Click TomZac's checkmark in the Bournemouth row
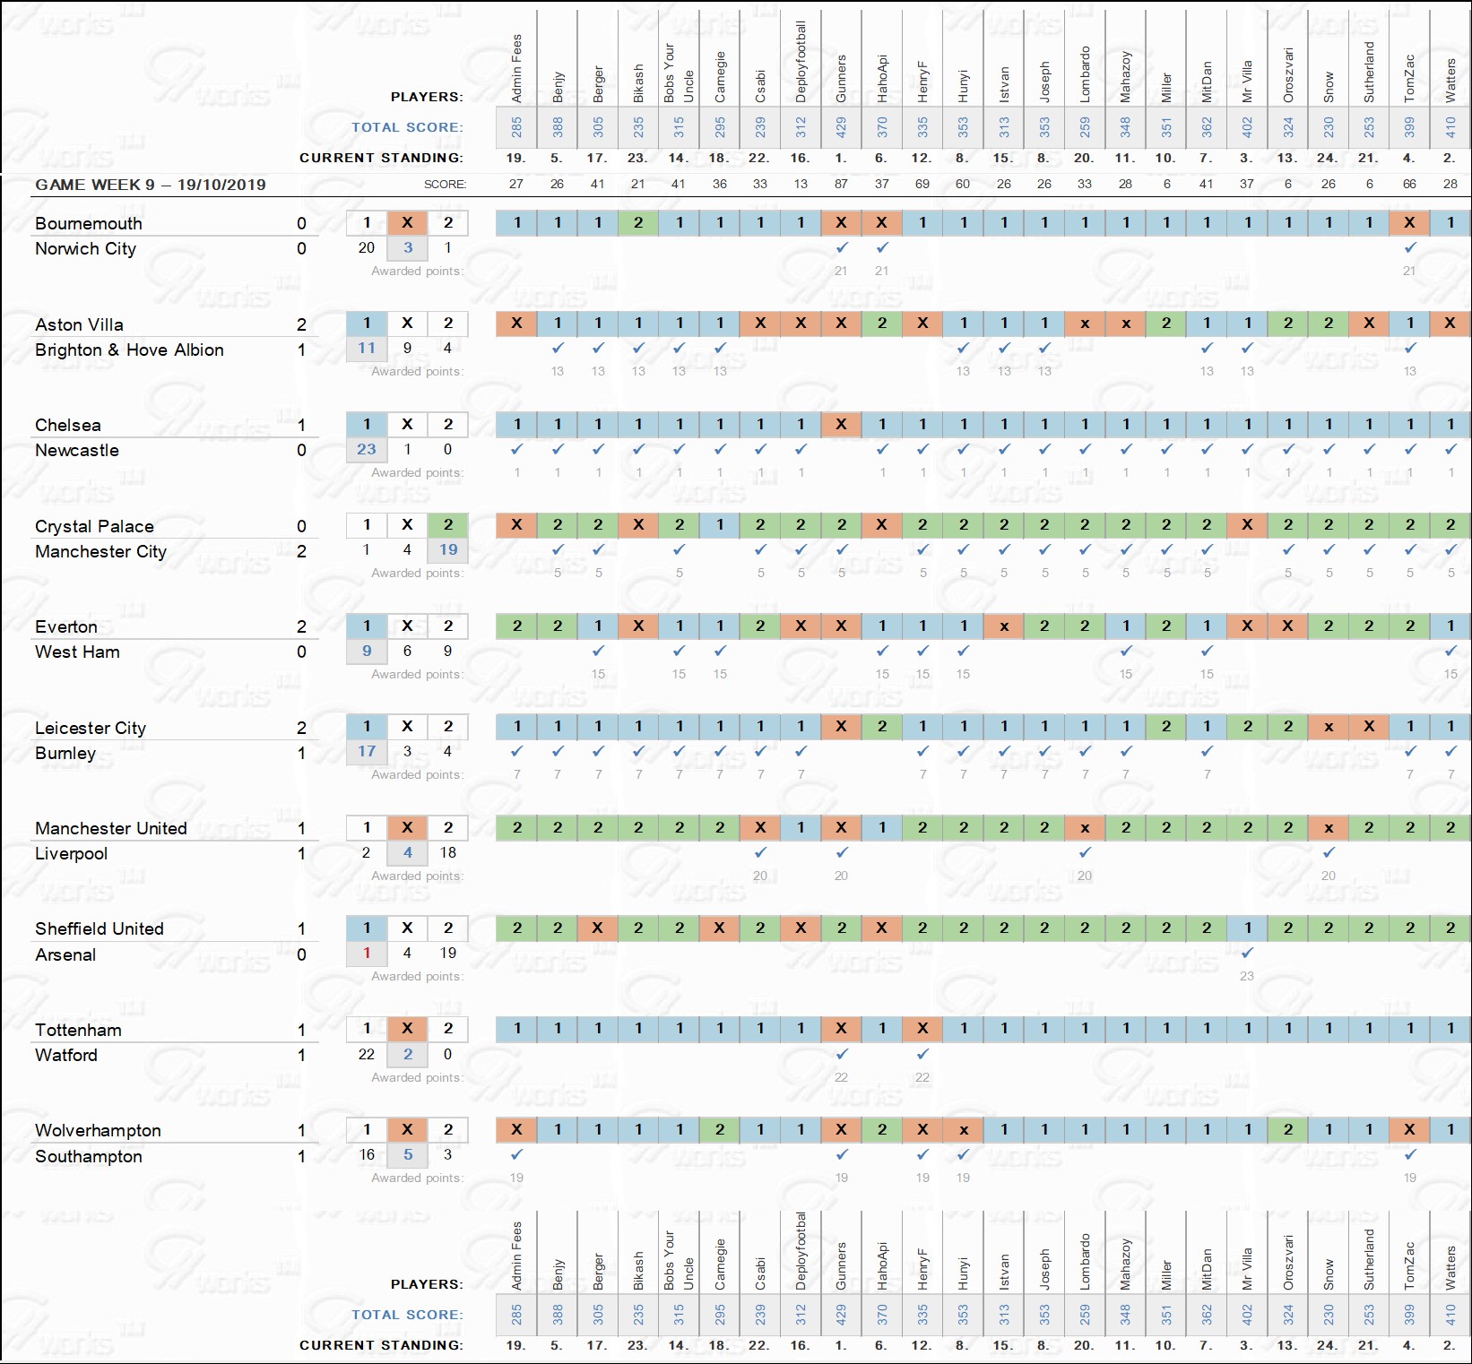Image resolution: width=1472 pixels, height=1364 pixels. click(1410, 247)
